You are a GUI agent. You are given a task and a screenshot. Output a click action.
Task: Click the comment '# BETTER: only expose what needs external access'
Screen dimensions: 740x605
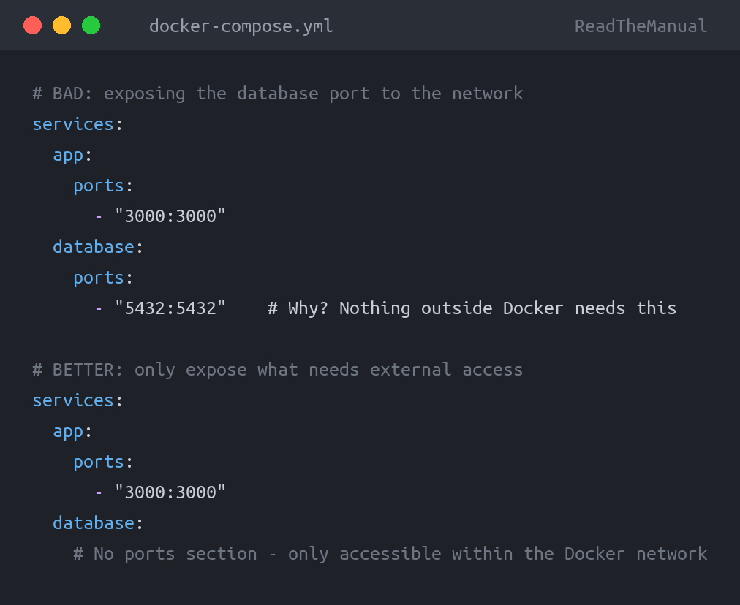pyautogui.click(x=278, y=369)
